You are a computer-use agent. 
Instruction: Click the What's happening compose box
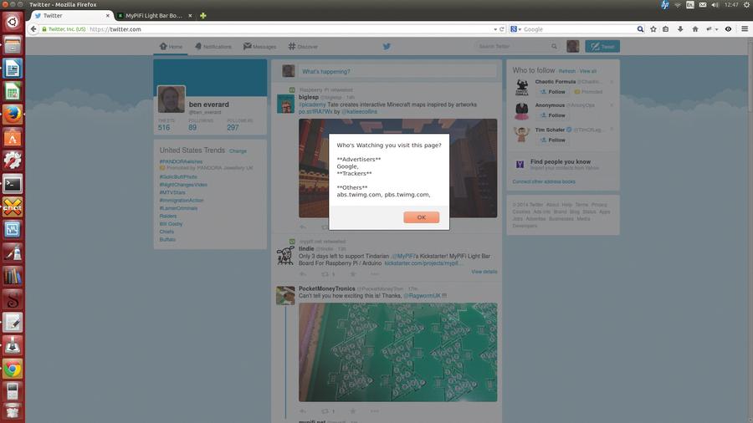[x=398, y=71]
